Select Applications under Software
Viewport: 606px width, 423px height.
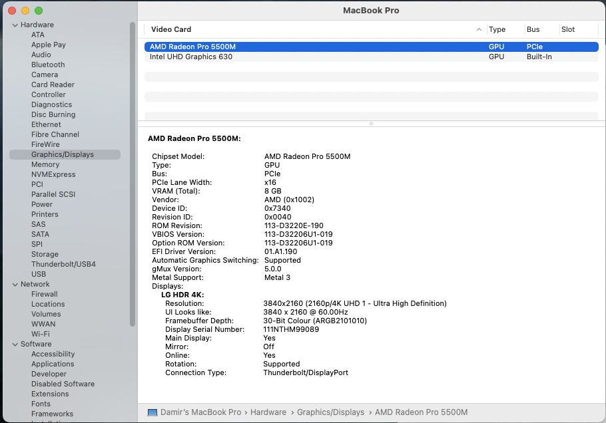coord(53,364)
